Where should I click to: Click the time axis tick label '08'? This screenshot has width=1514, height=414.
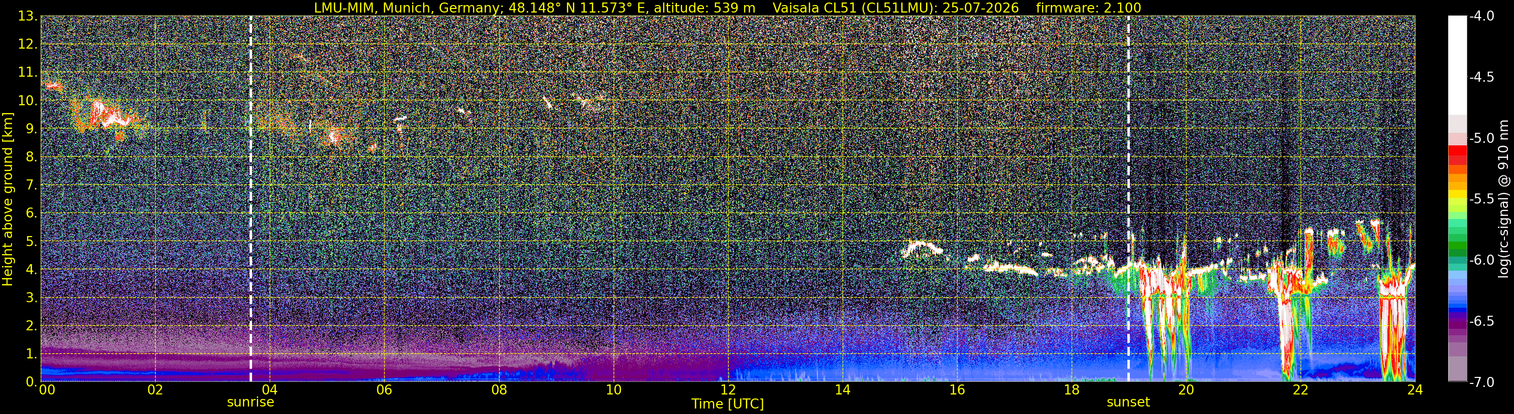pos(499,390)
